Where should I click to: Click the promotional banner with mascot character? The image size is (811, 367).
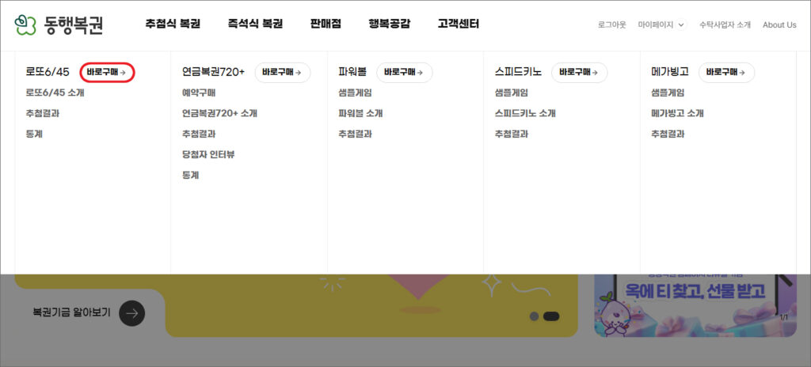click(695, 305)
